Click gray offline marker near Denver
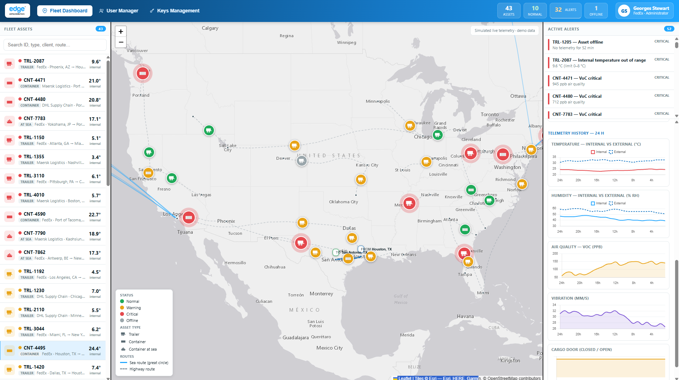Image resolution: width=679 pixels, height=380 pixels. click(301, 161)
